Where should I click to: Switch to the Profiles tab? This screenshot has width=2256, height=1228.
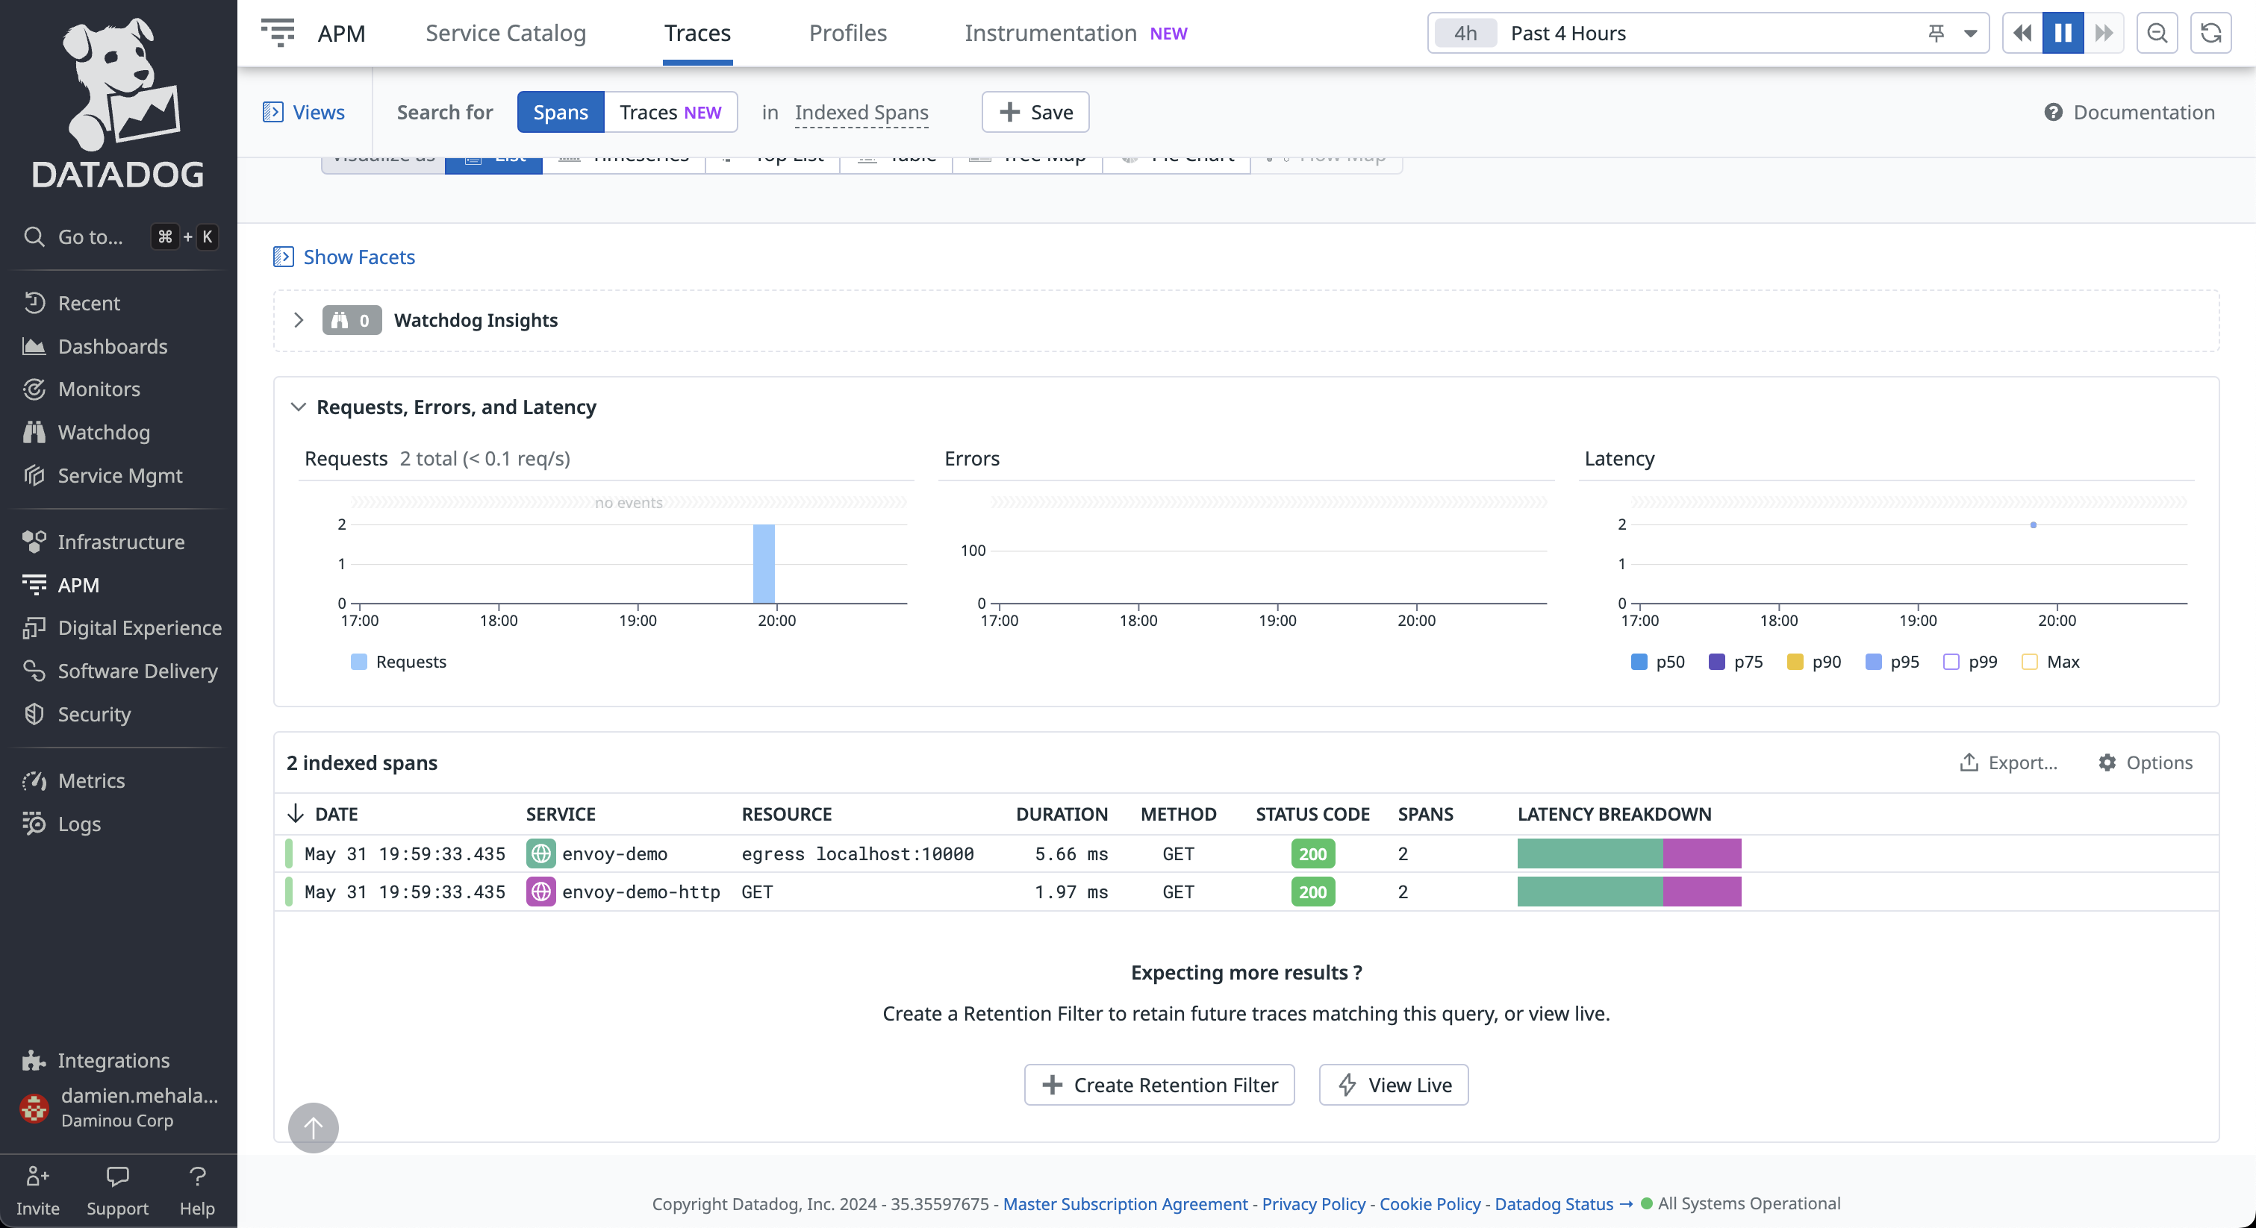[x=847, y=32]
